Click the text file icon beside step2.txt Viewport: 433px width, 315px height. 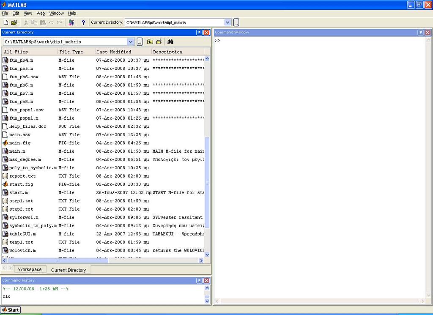pos(5,209)
